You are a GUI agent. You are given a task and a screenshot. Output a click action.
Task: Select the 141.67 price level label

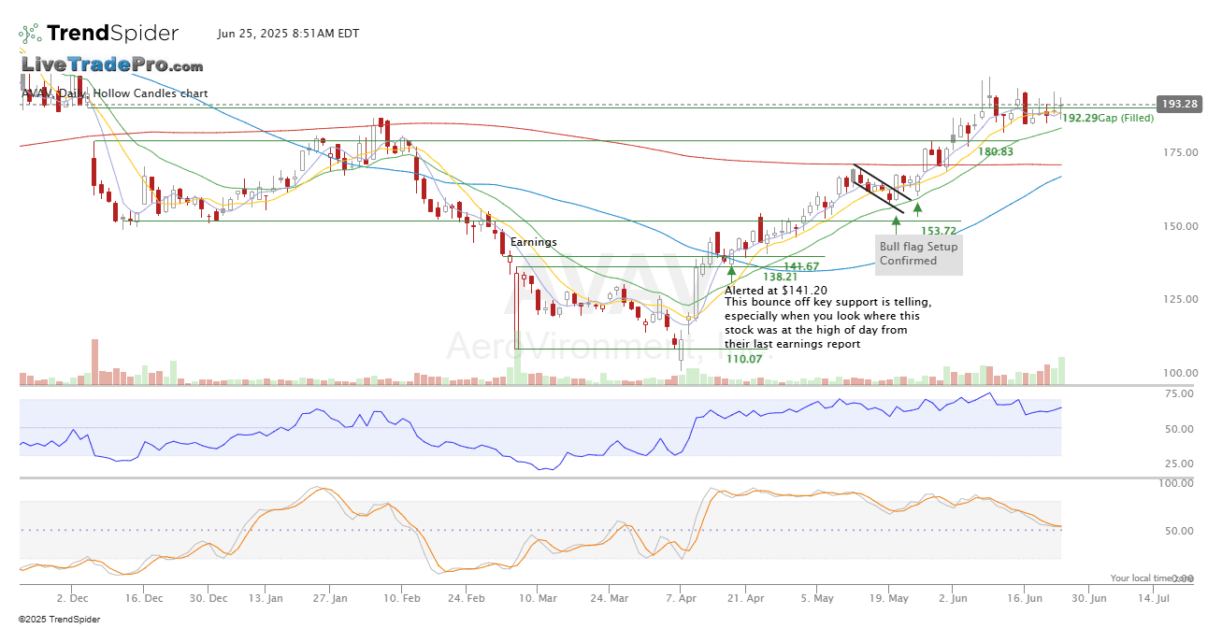pyautogui.click(x=801, y=266)
